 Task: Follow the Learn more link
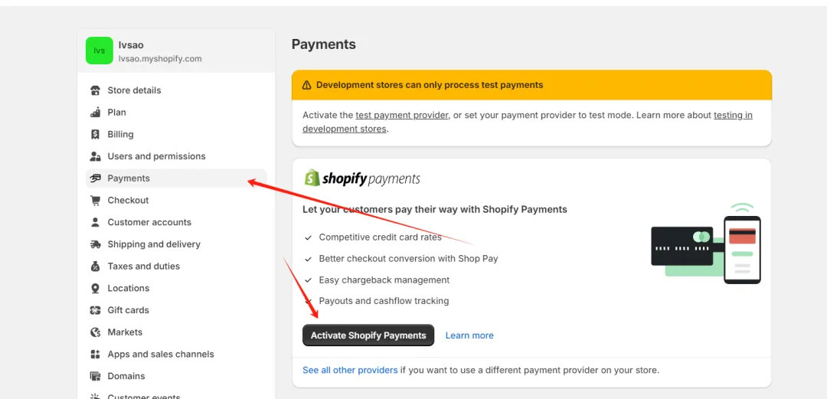pyautogui.click(x=469, y=335)
